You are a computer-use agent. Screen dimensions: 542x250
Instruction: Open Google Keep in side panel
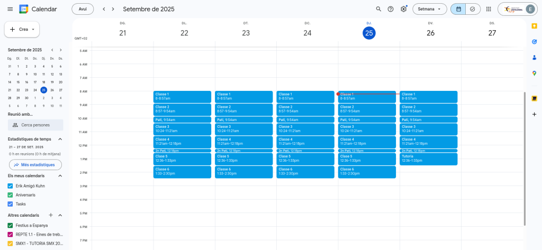tap(534, 26)
